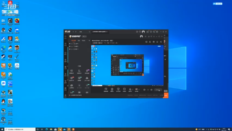Image resolution: width=232 pixels, height=131 pixels.
Task: Click bar-chart icon in assistant left sidebar
Action: coord(65,74)
